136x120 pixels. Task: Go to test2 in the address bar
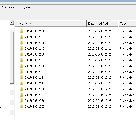11,7
